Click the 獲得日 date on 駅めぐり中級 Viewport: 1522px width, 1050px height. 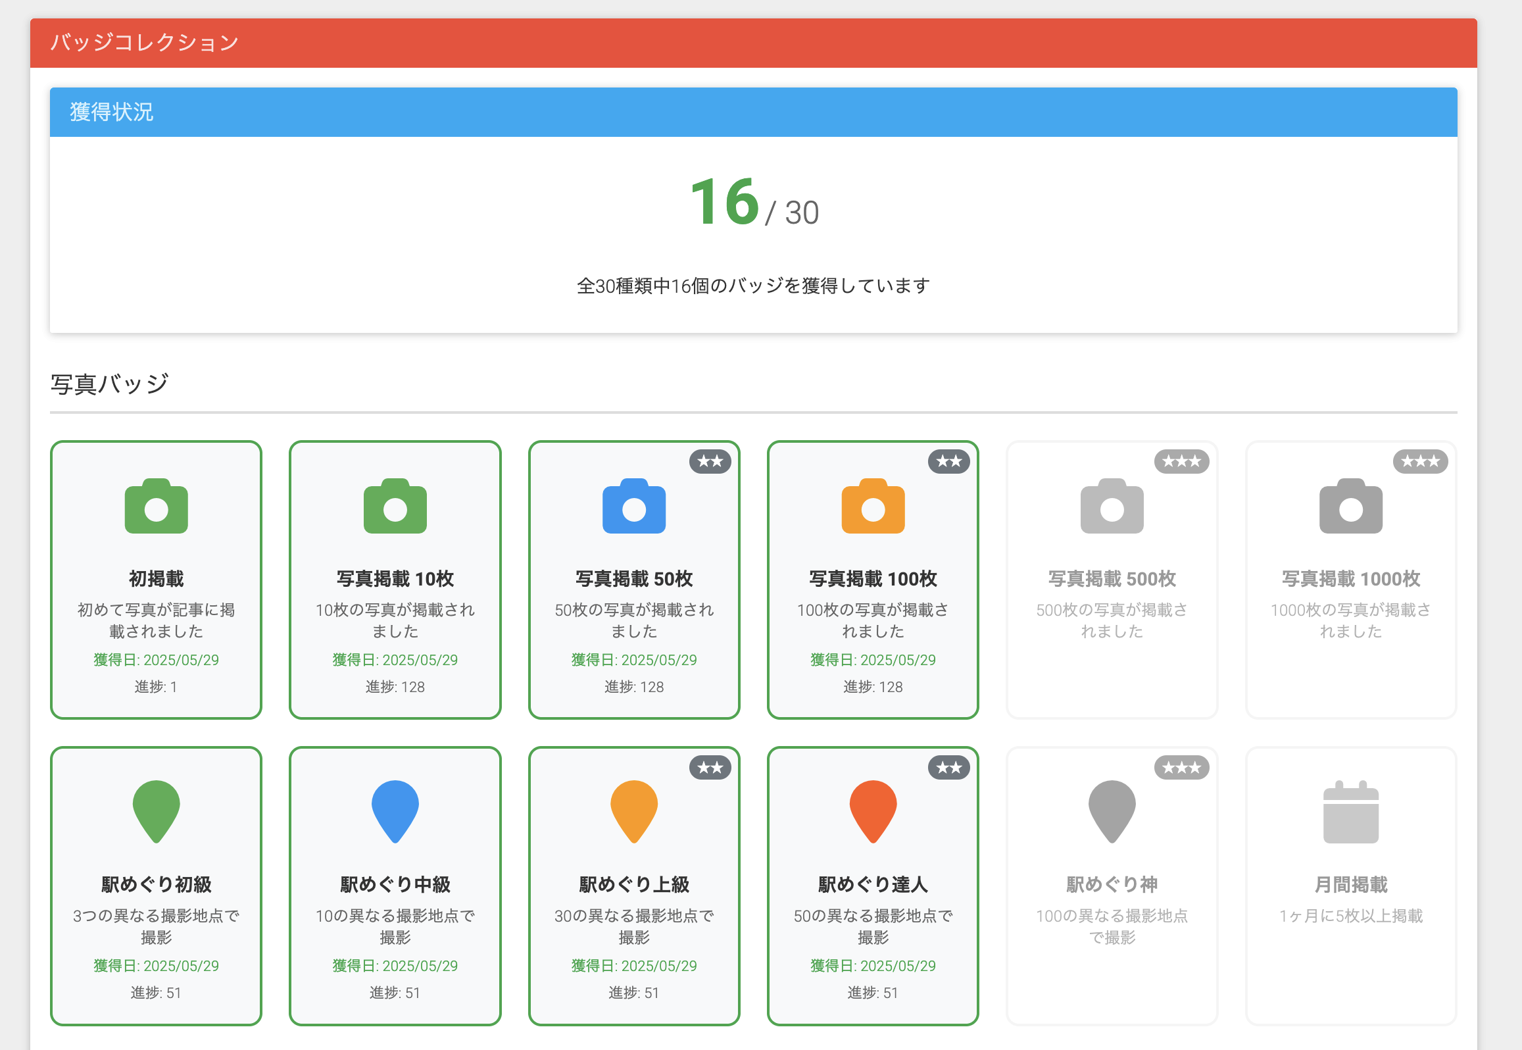coord(395,966)
